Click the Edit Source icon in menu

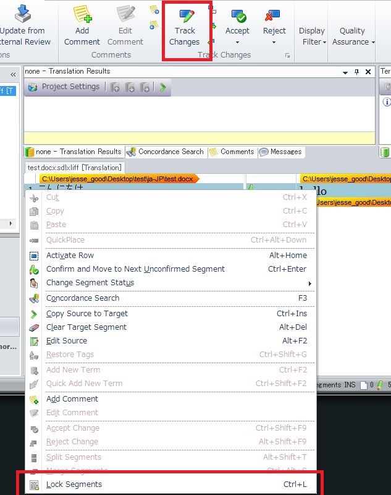[34, 342]
